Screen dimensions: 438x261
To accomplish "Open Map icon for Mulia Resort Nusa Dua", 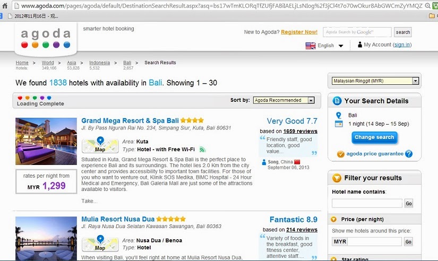I will [100, 243].
